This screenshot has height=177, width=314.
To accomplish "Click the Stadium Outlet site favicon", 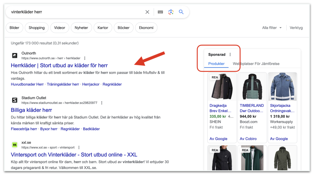I will [x=15, y=100].
